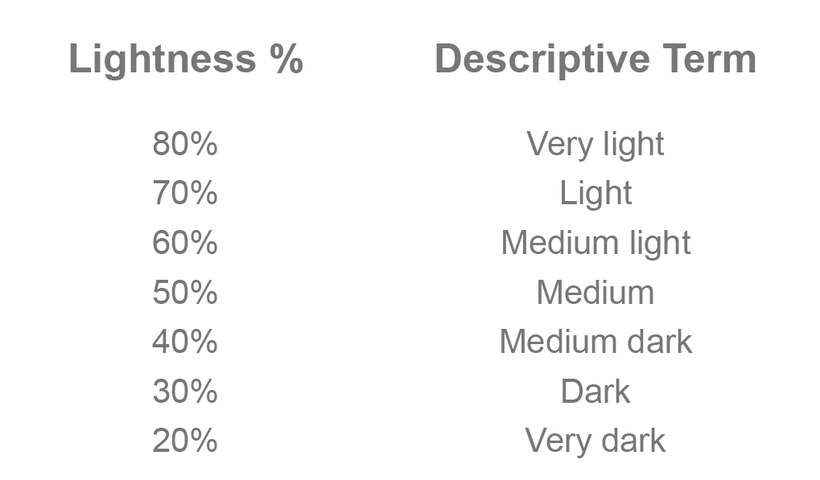
Task: Select the 80% lightness value
Action: point(185,144)
